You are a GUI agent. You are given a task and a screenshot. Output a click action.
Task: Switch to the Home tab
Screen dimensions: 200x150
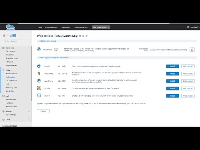coord(40,27)
